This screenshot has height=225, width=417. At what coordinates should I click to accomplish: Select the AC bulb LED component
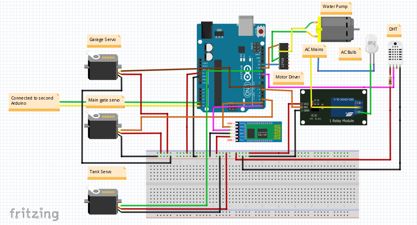(x=372, y=48)
